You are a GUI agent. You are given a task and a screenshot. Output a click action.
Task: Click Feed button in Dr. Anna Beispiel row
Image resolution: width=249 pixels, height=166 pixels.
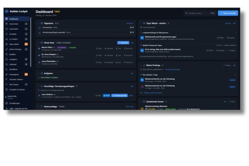tap(99, 56)
